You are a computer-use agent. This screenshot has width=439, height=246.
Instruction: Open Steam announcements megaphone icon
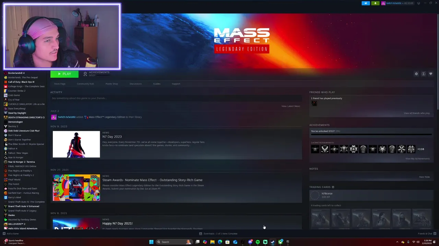tap(366, 3)
